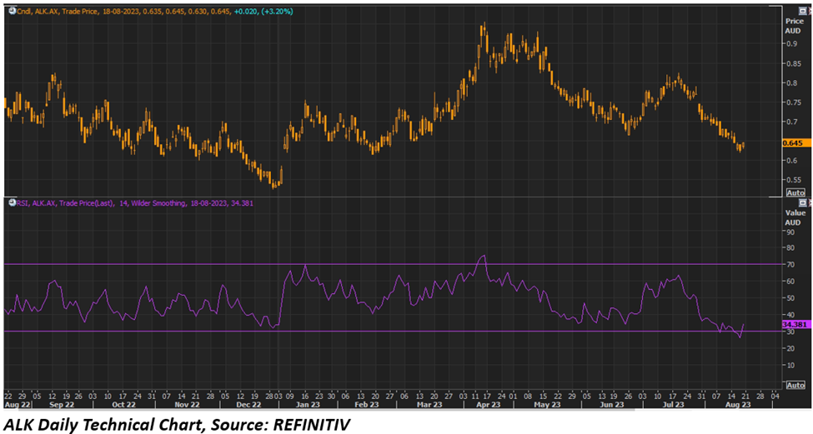The image size is (813, 434).
Task: Click the 0.9 price axis label
Action: [790, 44]
